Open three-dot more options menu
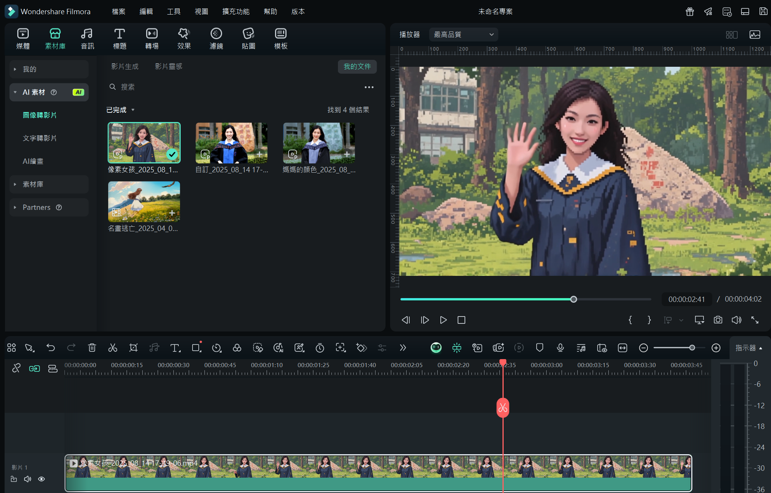771x493 pixels. coord(369,87)
